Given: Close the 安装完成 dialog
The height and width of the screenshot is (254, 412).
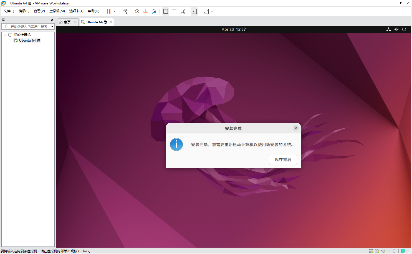Looking at the screenshot, I should pyautogui.click(x=296, y=128).
